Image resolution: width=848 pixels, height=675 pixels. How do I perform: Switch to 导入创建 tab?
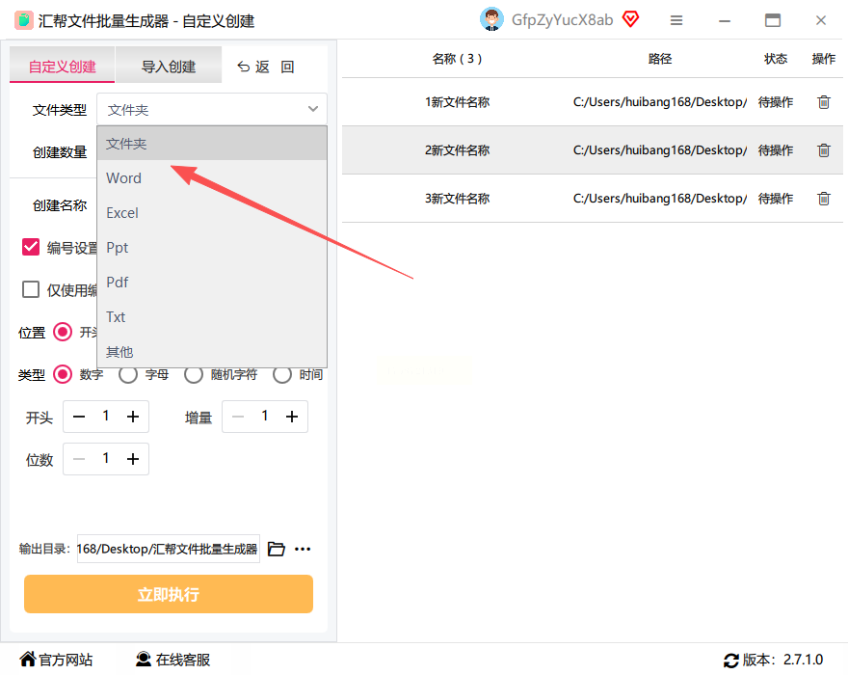[x=169, y=65]
